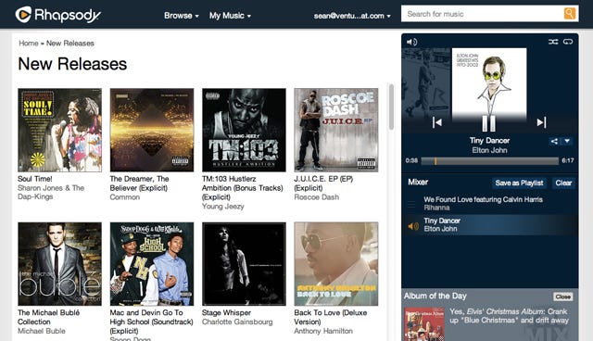This screenshot has height=341, width=593.
Task: Click the Soul Time! title link
Action: pos(35,179)
